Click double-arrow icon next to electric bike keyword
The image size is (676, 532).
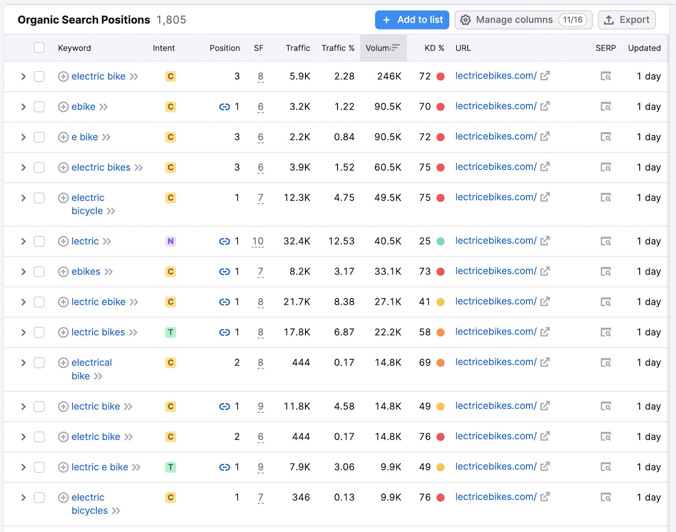click(134, 76)
